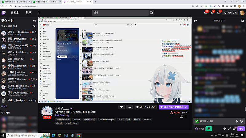Open the emote picker smiley
This screenshot has width=246, height=138.
(x=241, y=121)
